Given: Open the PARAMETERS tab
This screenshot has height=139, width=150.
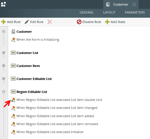Looking at the screenshot, I should pyautogui.click(x=135, y=12).
